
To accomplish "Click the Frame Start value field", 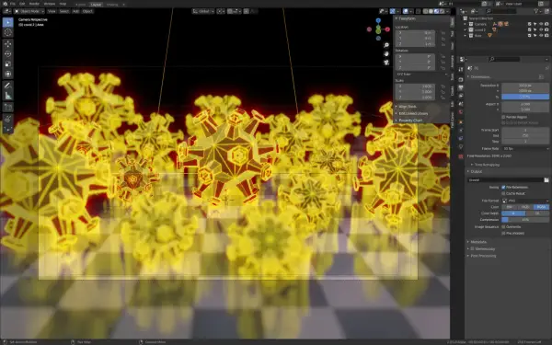I will 525,131.
